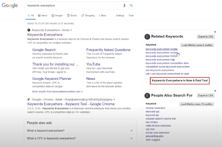Screen dimensions: 222x147
Task: Open dropdown arrow next to Chrome store breadcrumb
Action: [x=114, y=100]
